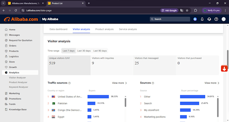Open Products in the sidebar
The image size is (229, 122).
tap(13, 51)
